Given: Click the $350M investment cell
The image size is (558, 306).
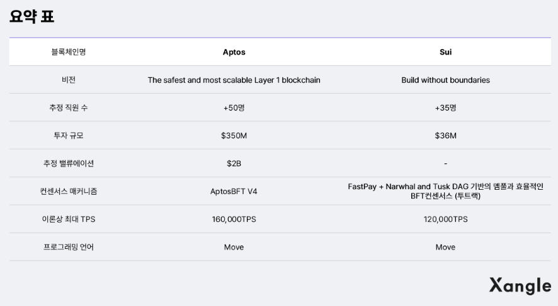Looking at the screenshot, I should [x=234, y=136].
